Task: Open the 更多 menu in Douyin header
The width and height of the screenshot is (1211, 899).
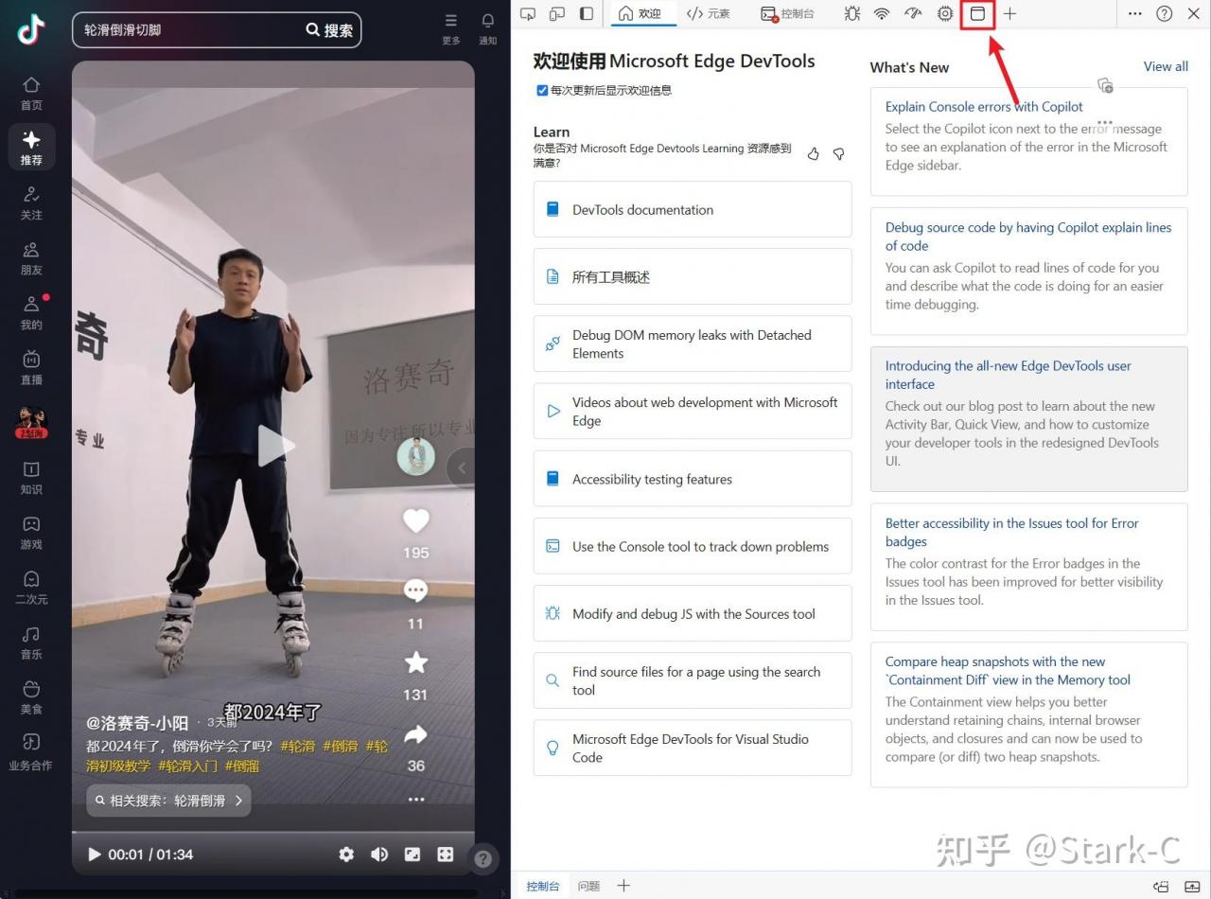Action: 451,28
